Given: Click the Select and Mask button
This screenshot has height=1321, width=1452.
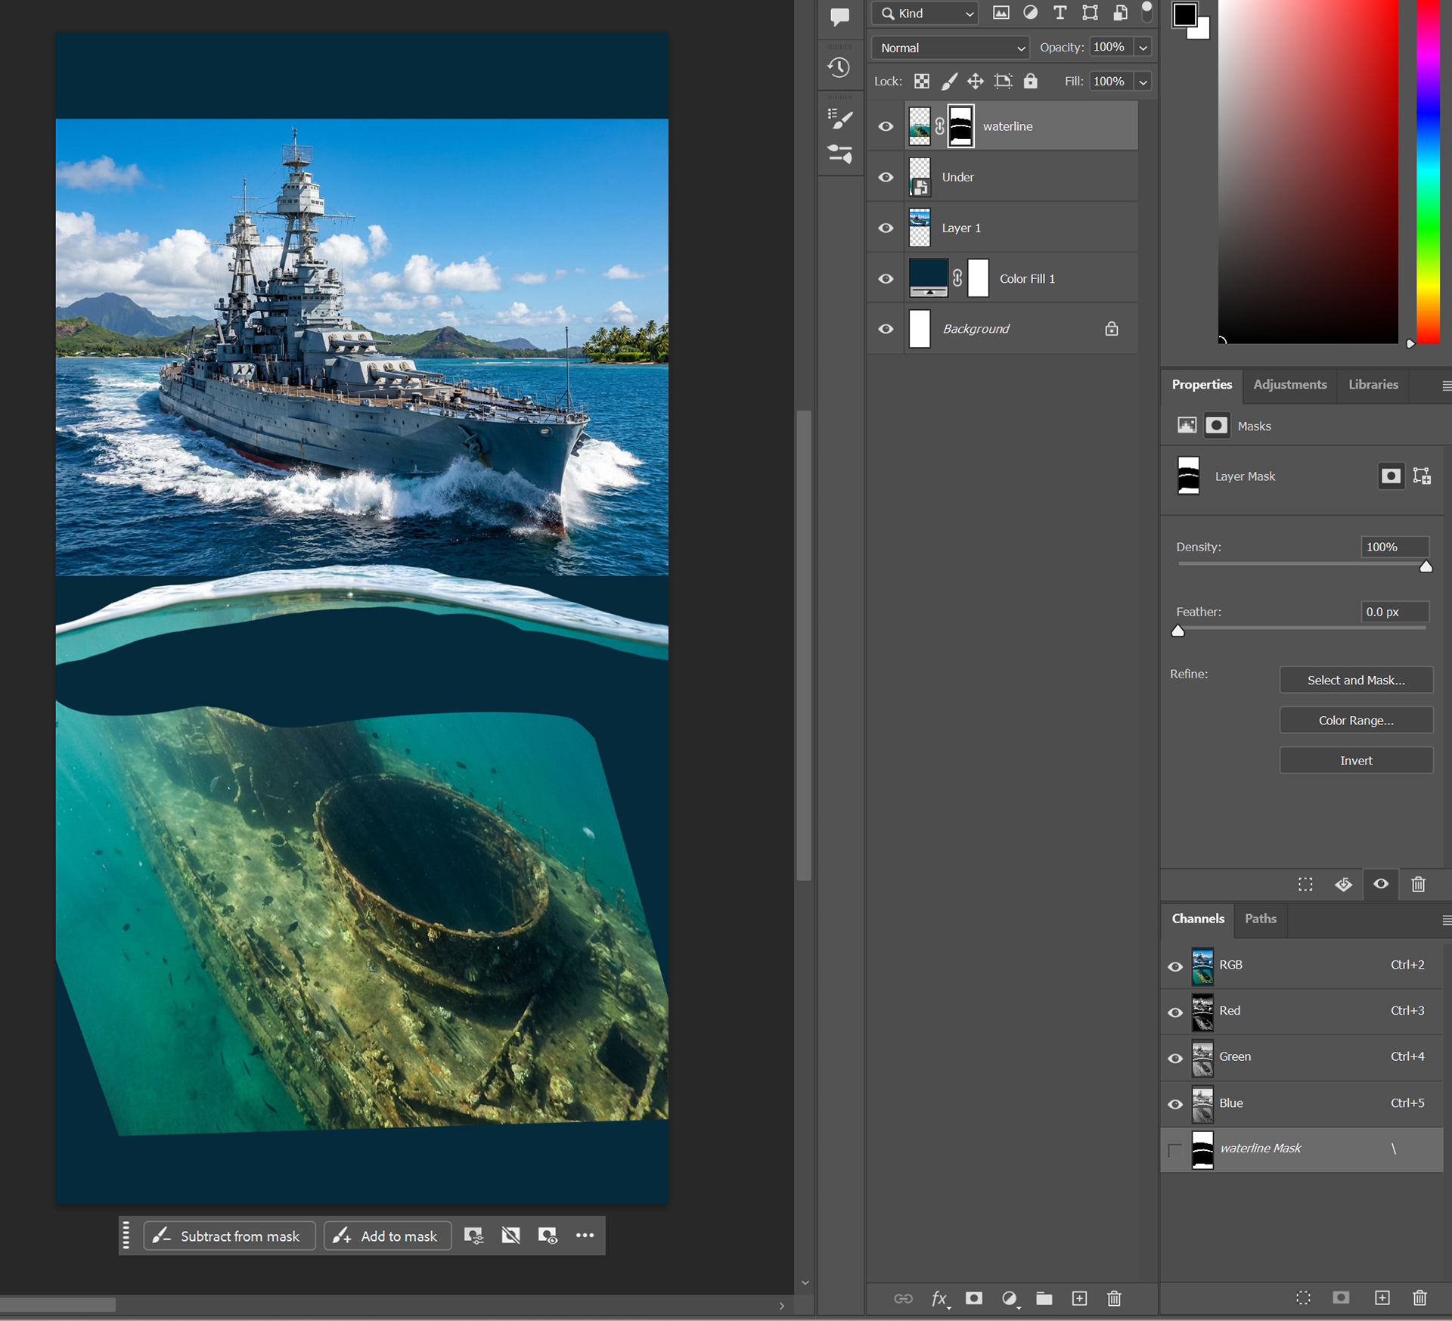Looking at the screenshot, I should pos(1355,680).
